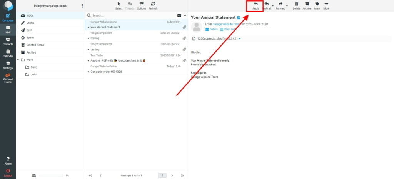Go to next page of messages

[172, 176]
